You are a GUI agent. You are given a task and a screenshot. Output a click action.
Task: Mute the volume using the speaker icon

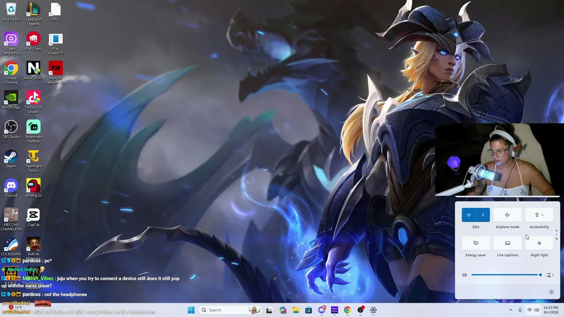[x=464, y=275]
